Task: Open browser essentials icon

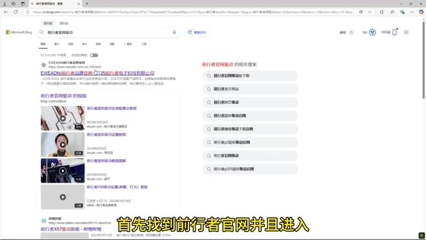Action: (x=403, y=12)
